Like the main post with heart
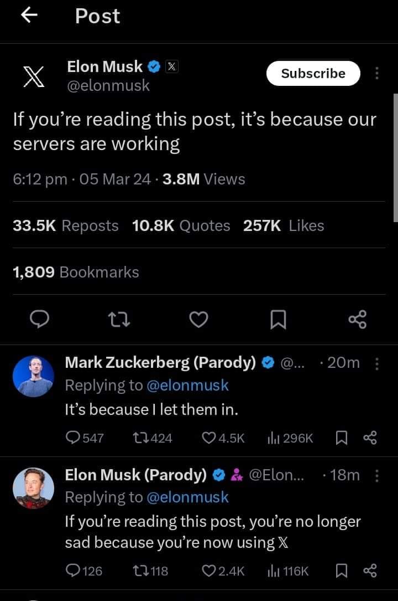Image resolution: width=398 pixels, height=601 pixels. tap(199, 319)
